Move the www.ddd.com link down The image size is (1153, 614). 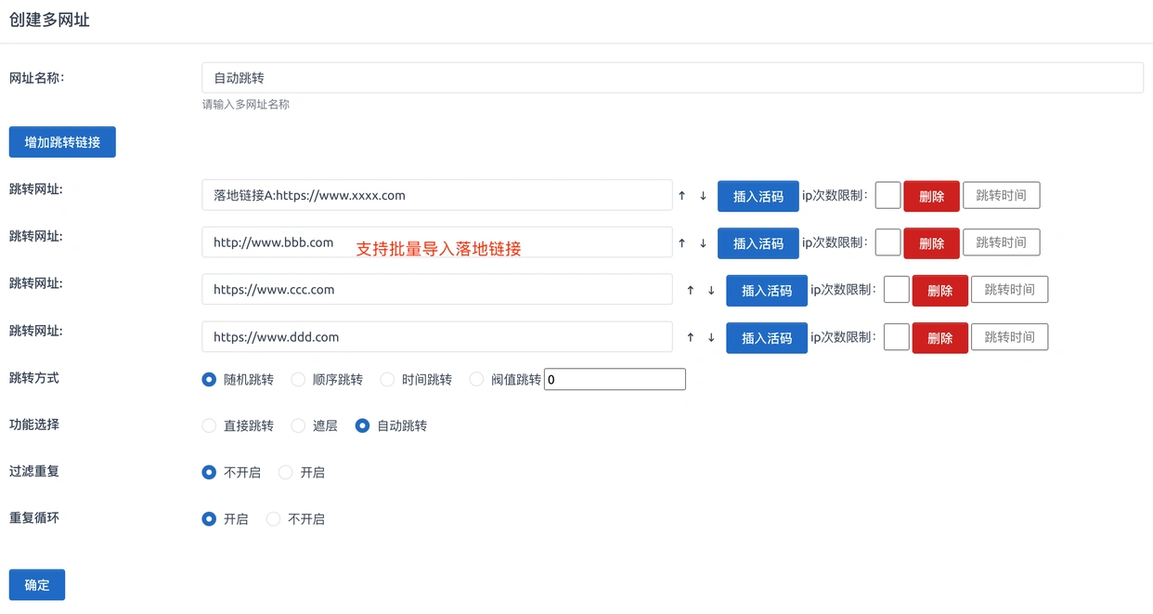pos(711,338)
